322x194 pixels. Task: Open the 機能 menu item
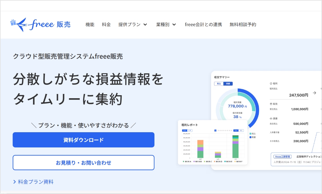coord(90,24)
